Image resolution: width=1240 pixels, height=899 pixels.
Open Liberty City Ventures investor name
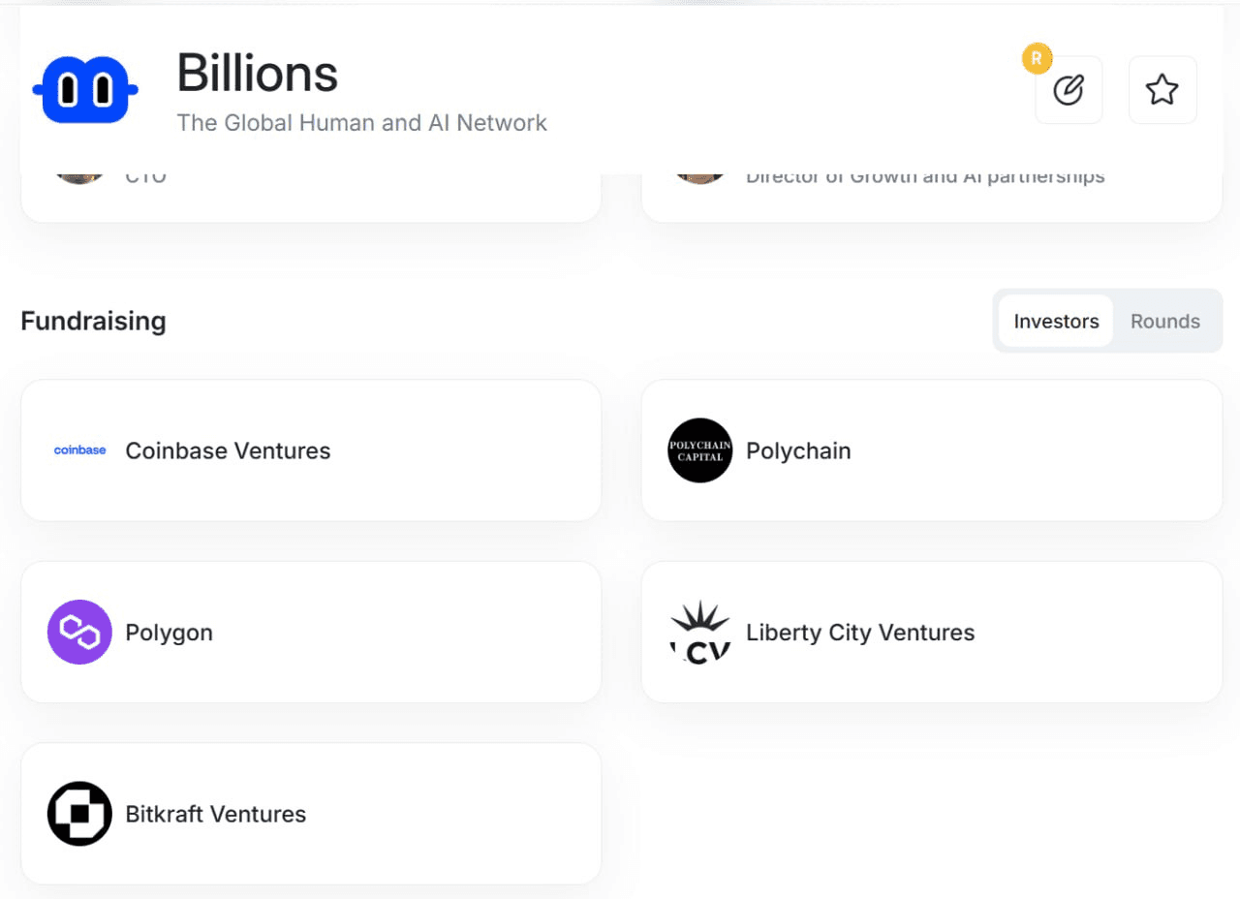860,633
